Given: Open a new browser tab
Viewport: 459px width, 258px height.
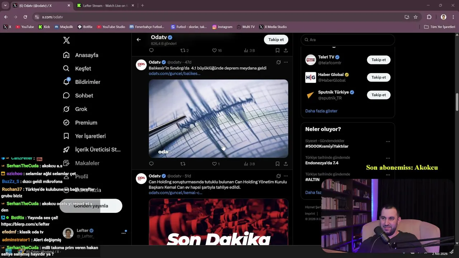Looking at the screenshot, I should click(x=142, y=6).
